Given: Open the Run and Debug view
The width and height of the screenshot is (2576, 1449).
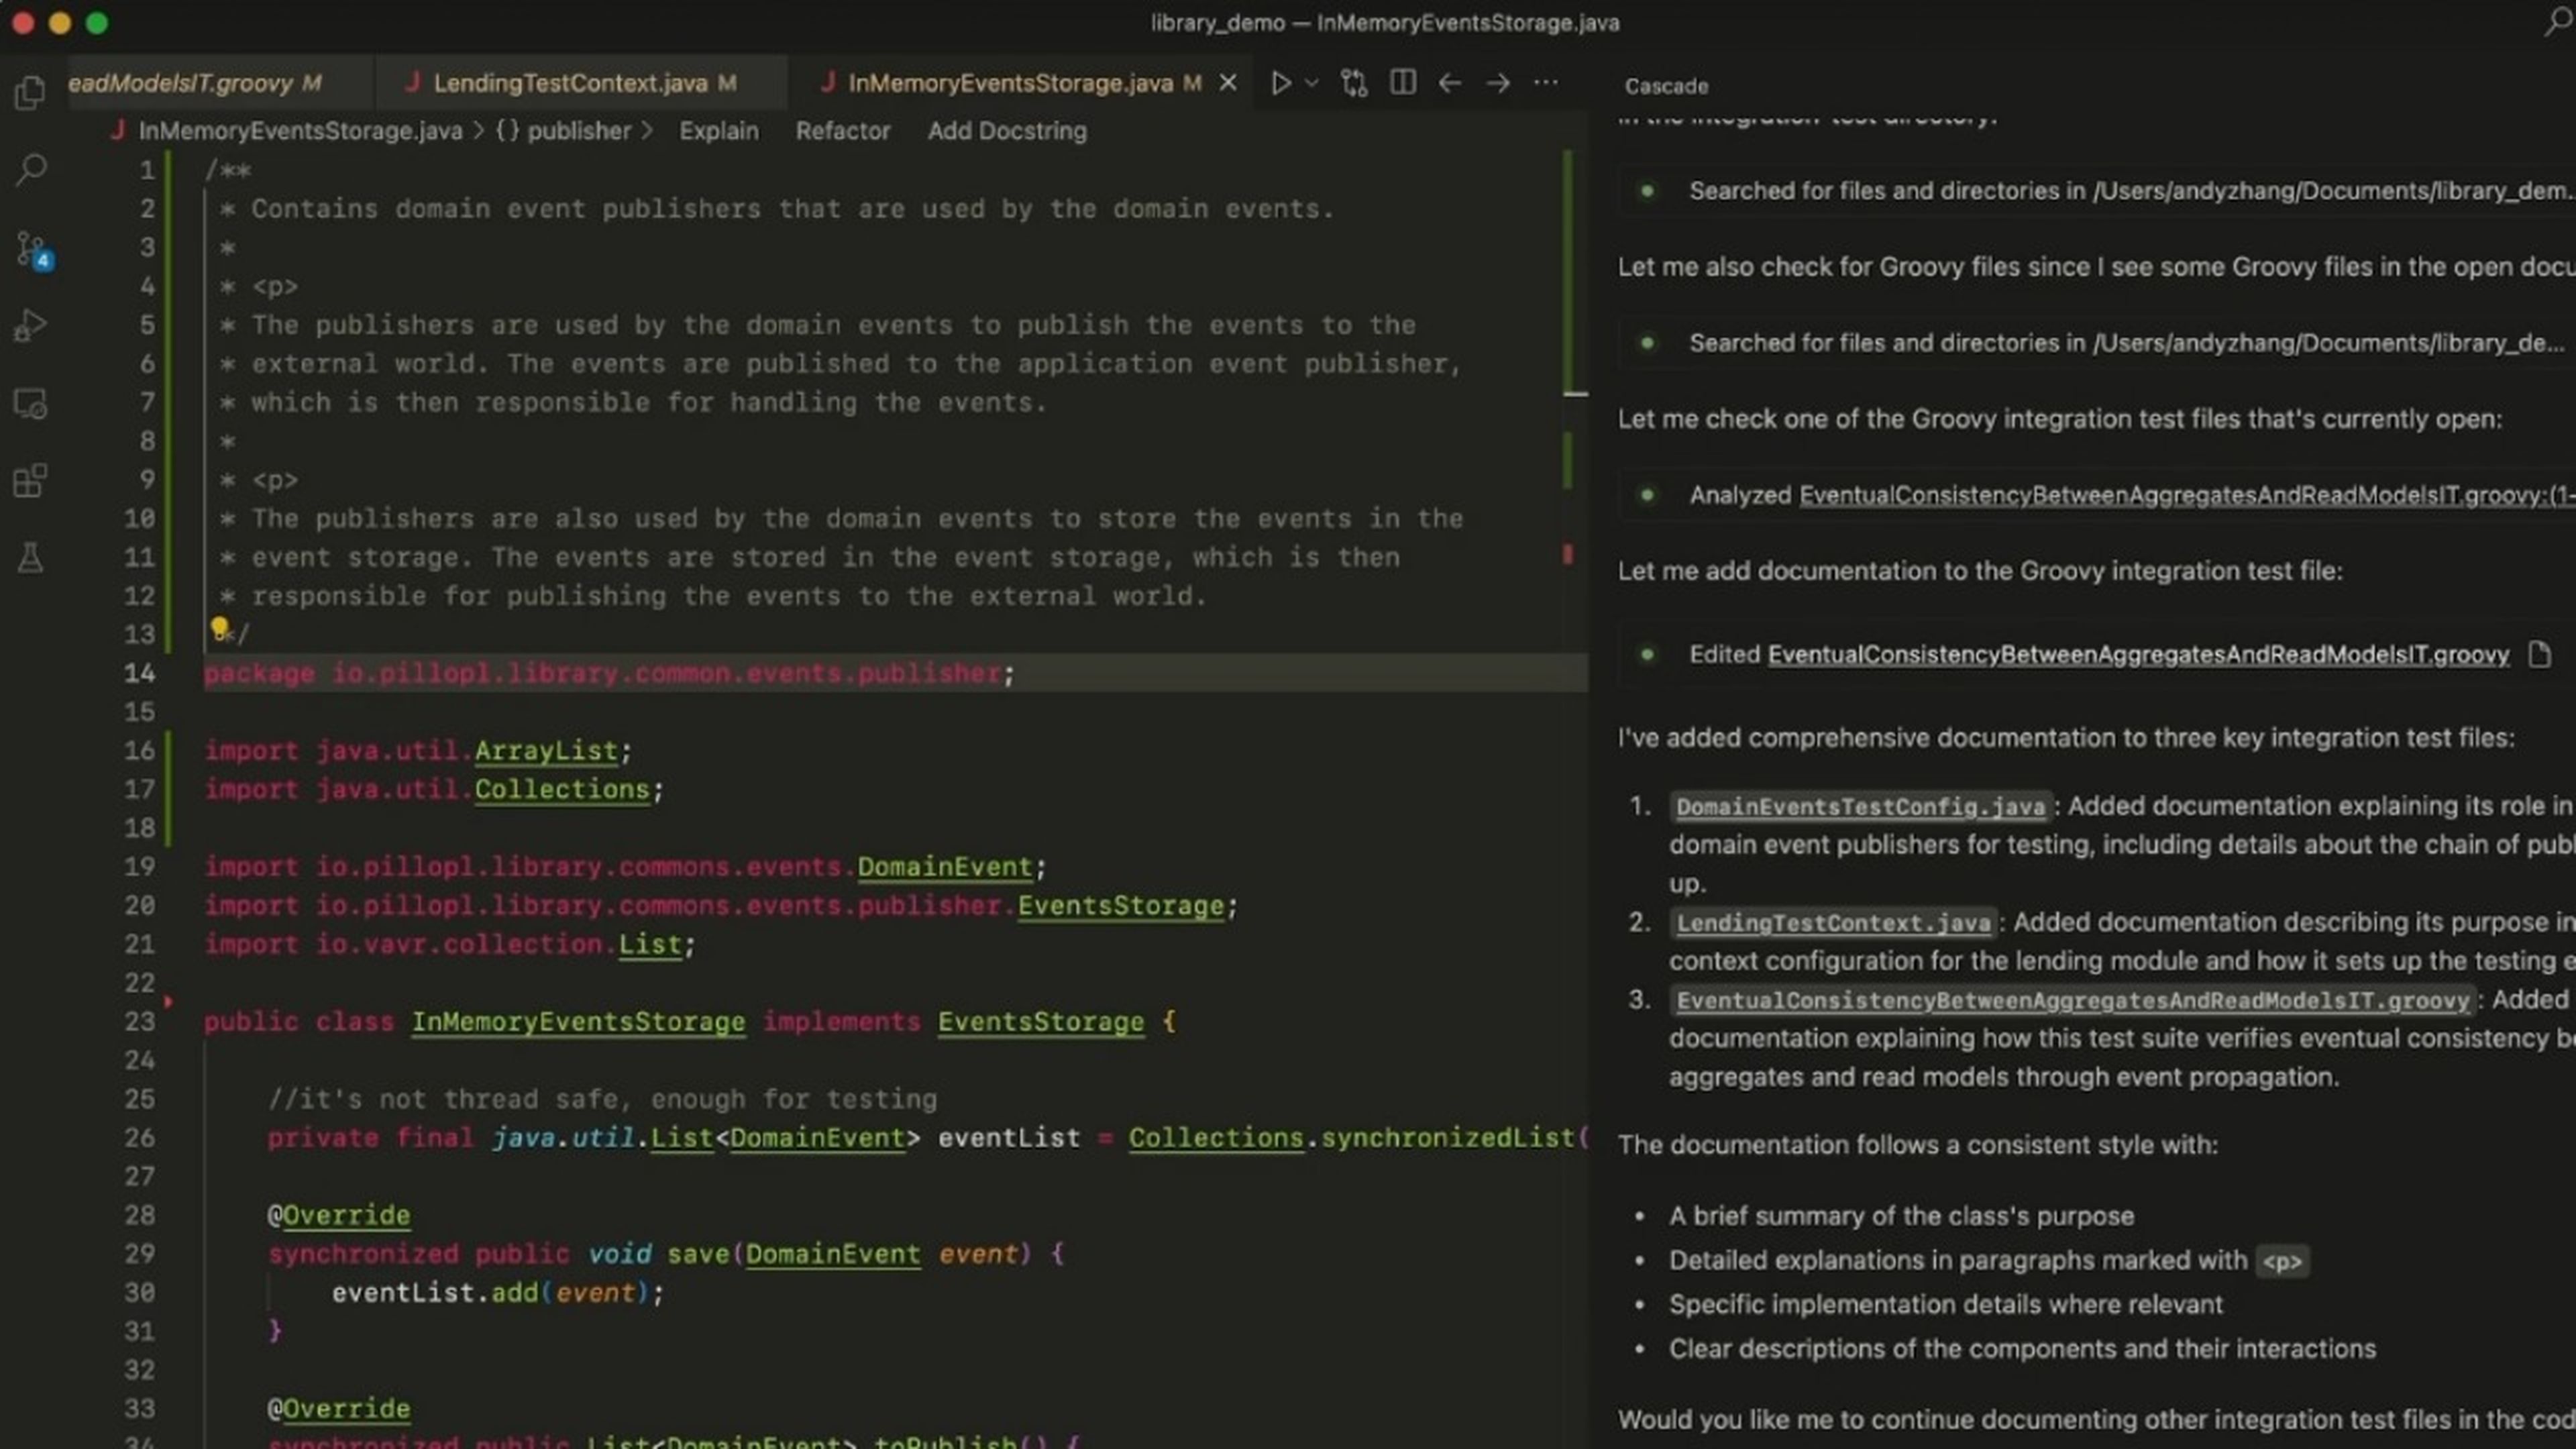Looking at the screenshot, I should pos(30,325).
